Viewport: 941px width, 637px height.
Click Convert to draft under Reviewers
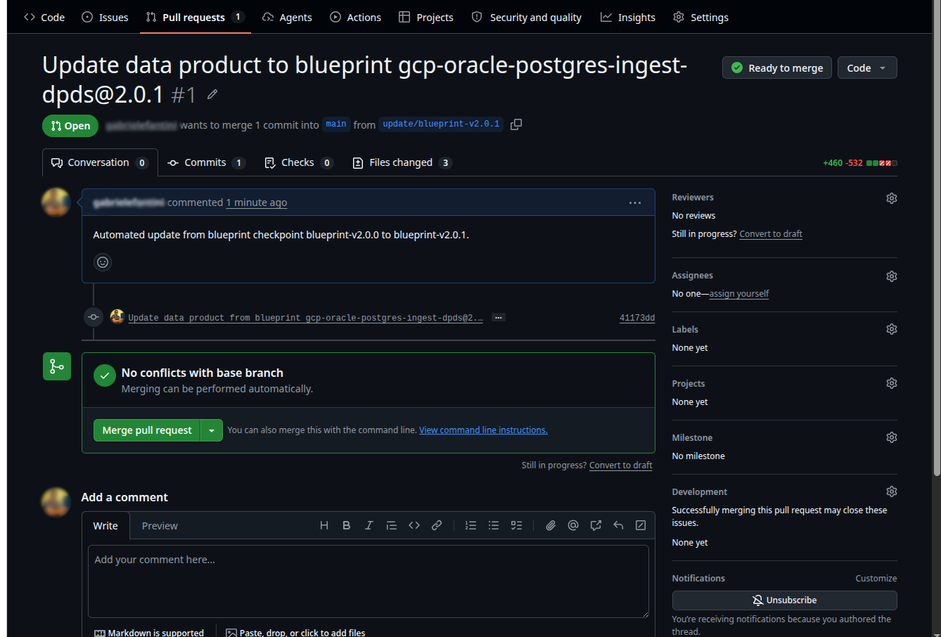[x=771, y=234]
